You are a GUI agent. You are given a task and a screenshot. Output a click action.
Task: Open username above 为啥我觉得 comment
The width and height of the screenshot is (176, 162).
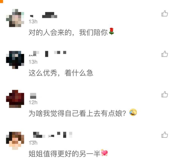click(33, 96)
